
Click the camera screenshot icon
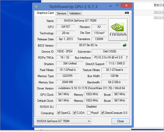[127, 13]
